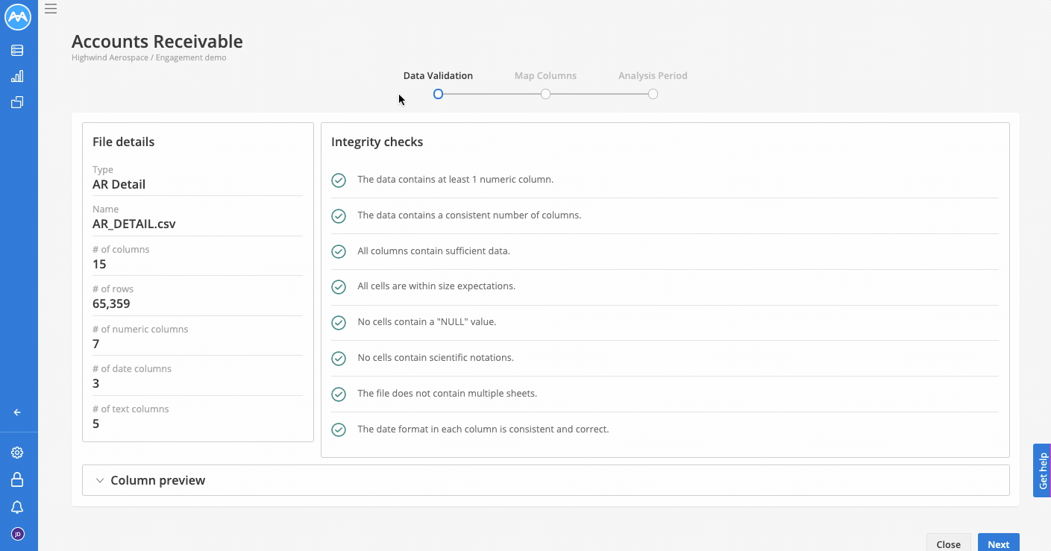Click checkmark for sufficient data check
The image size is (1051, 551).
click(x=339, y=251)
